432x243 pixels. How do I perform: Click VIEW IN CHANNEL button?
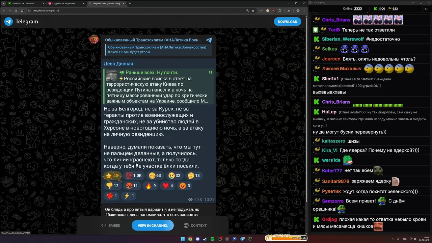pyautogui.click(x=153, y=225)
